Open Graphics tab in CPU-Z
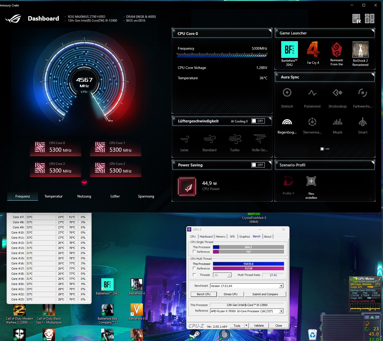 pyautogui.click(x=245, y=237)
